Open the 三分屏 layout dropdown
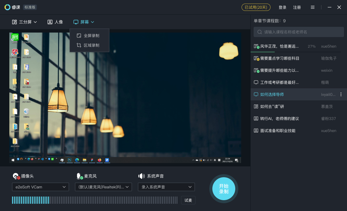The height and width of the screenshot is (211, 347). pyautogui.click(x=24, y=22)
